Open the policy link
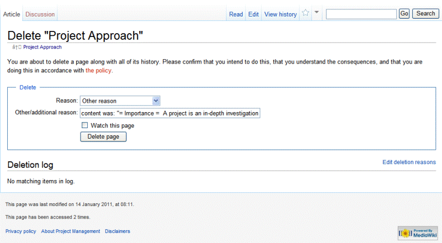The height and width of the screenshot is (243, 442). 98,71
